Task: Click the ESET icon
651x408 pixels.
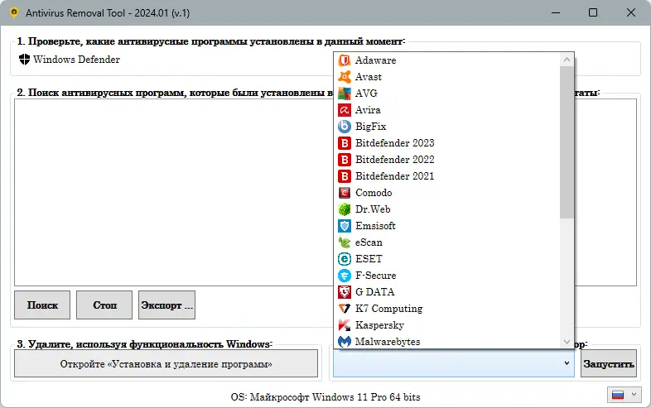Action: pyautogui.click(x=345, y=259)
